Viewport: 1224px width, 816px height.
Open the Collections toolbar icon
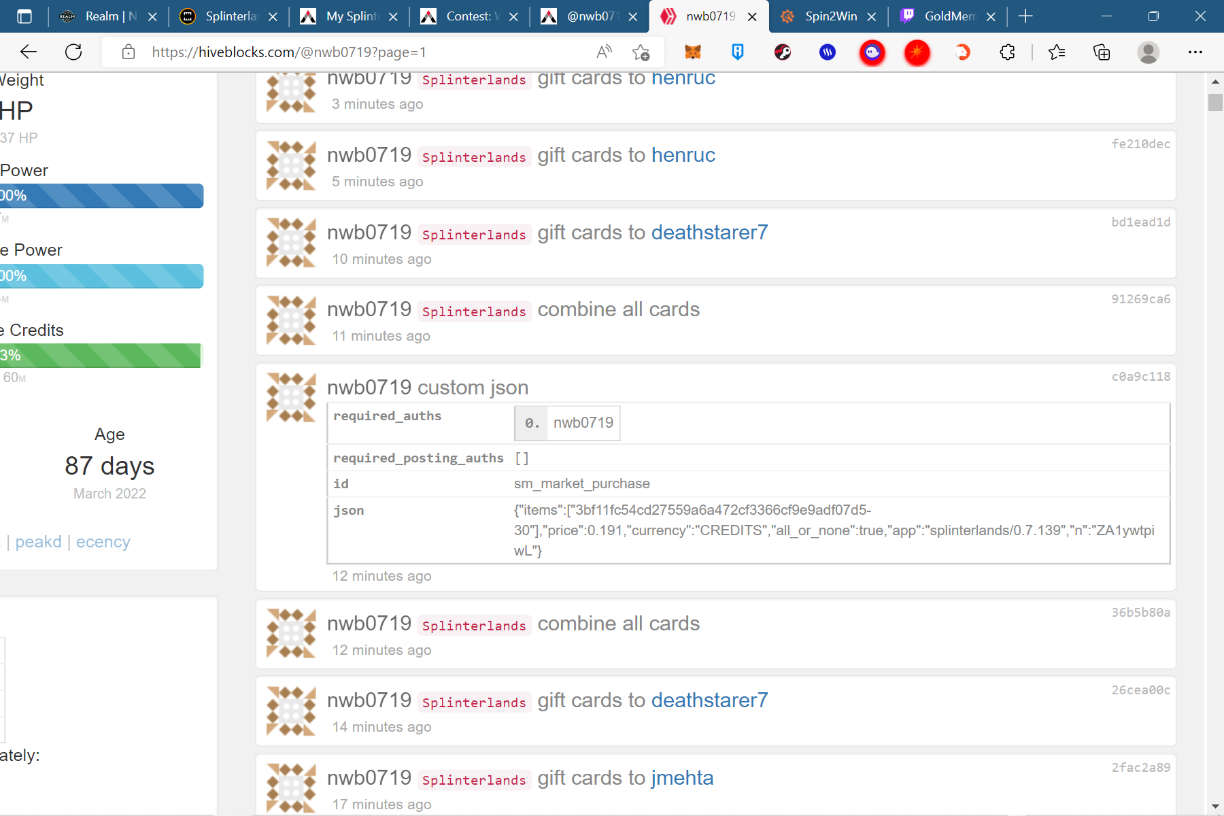pyautogui.click(x=1101, y=52)
